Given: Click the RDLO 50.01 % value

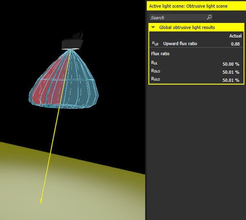Looking at the screenshot, I should click(x=231, y=72).
